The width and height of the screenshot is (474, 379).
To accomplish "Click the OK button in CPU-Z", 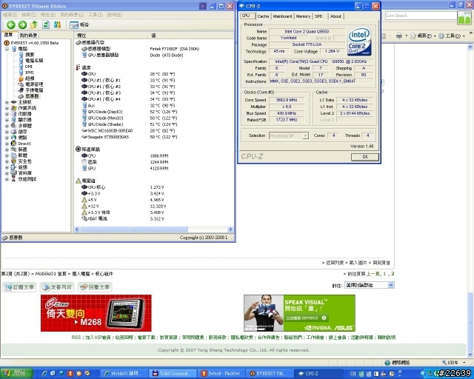I will 365,157.
